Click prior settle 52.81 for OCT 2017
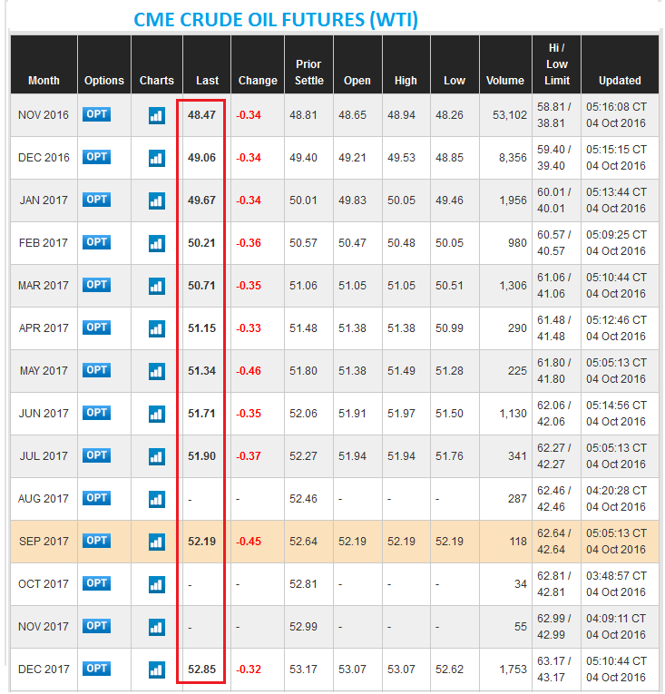 tap(303, 584)
